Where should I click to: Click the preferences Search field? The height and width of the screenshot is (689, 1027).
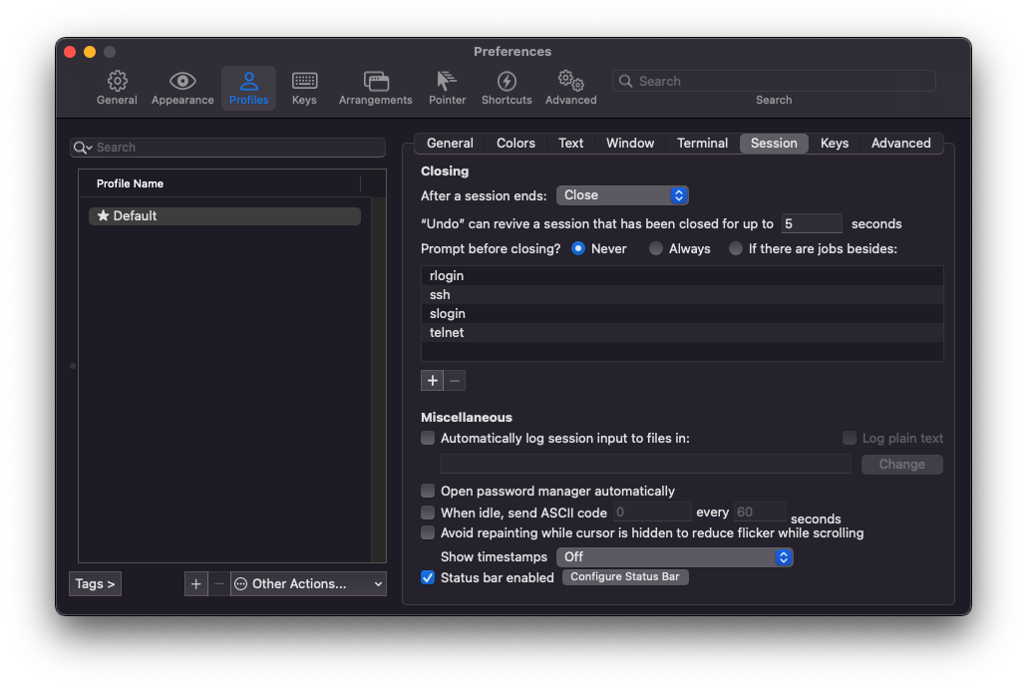[x=774, y=81]
